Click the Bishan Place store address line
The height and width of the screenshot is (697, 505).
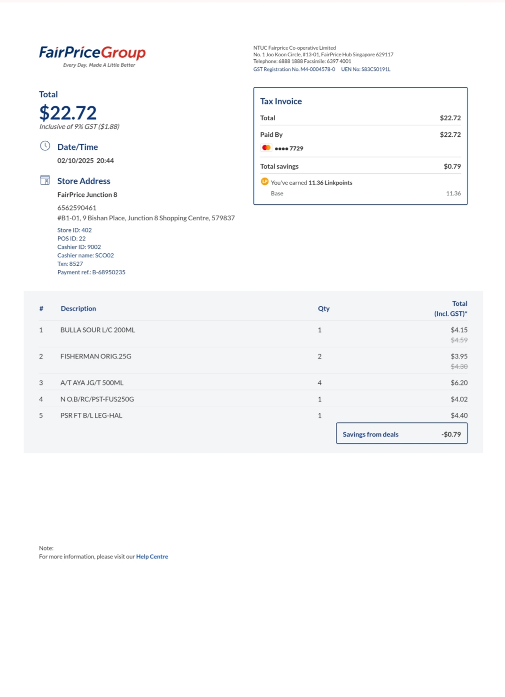click(146, 218)
